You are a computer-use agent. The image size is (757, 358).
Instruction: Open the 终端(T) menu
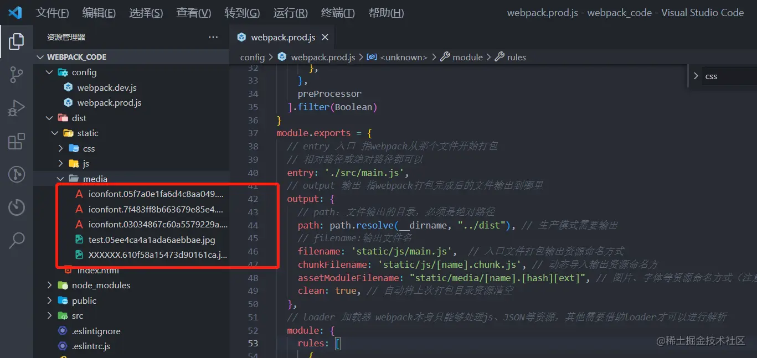tap(339, 13)
